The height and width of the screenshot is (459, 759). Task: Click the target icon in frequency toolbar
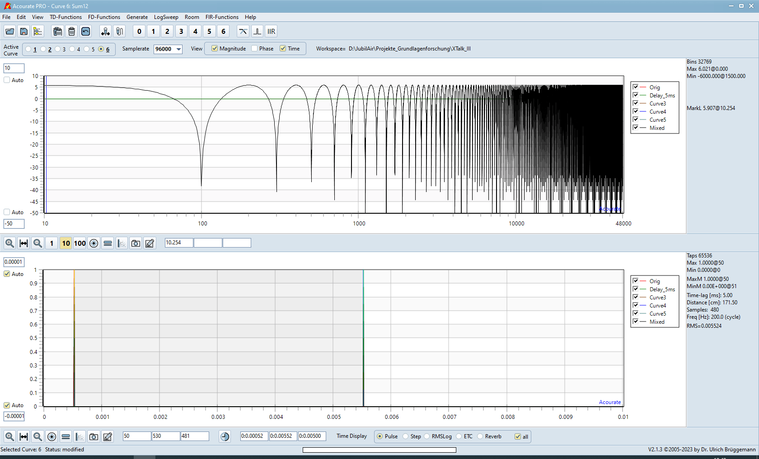pos(94,243)
